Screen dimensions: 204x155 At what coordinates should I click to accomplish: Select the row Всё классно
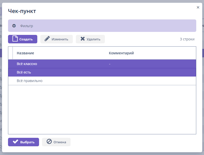(x=27, y=64)
